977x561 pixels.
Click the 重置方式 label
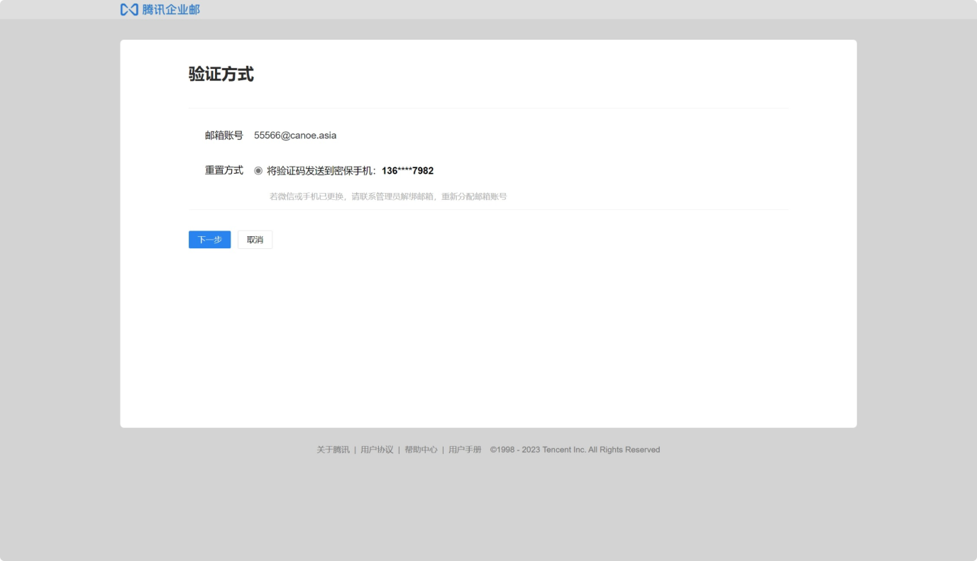[x=224, y=170]
